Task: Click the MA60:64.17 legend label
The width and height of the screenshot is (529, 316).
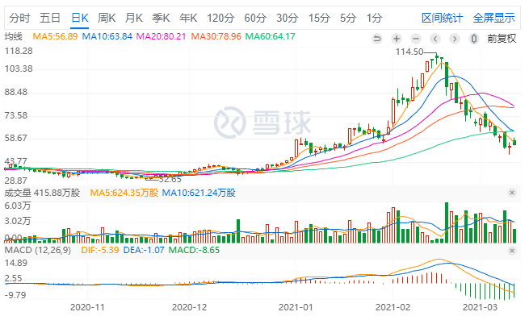Action: pos(271,36)
